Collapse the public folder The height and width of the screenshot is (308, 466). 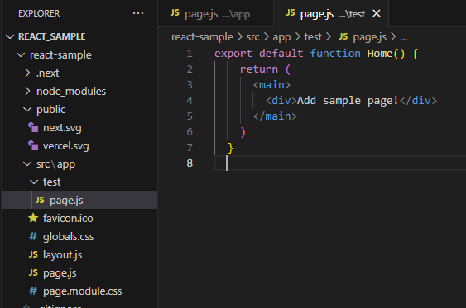[x=27, y=110]
